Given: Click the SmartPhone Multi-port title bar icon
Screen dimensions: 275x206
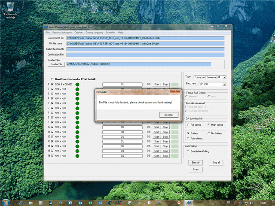Looking at the screenshot, I should [x=46, y=27].
